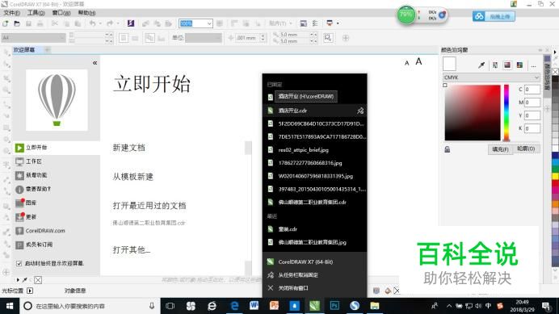
Task: Open the three-dots options in color panel
Action: point(533,65)
